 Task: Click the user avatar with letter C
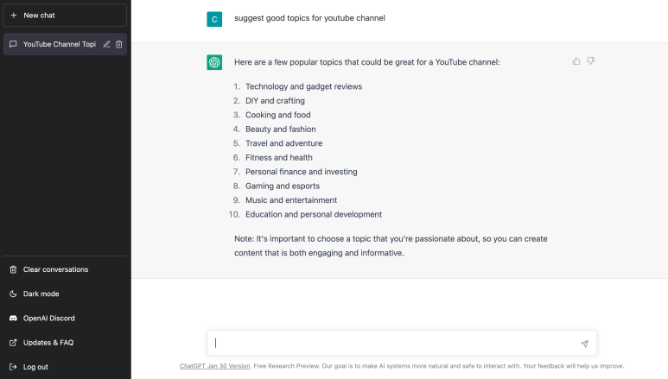pos(214,18)
